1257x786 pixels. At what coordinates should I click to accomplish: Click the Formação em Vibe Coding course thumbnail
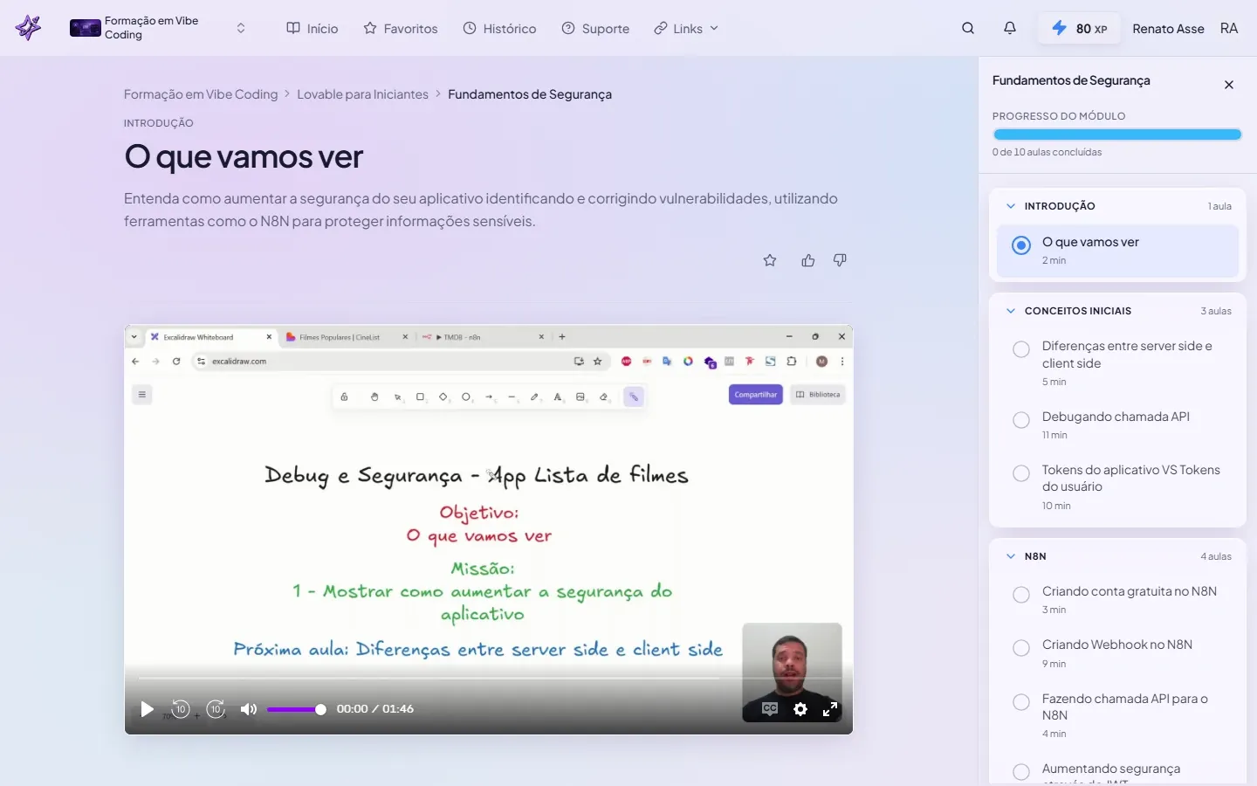click(86, 28)
